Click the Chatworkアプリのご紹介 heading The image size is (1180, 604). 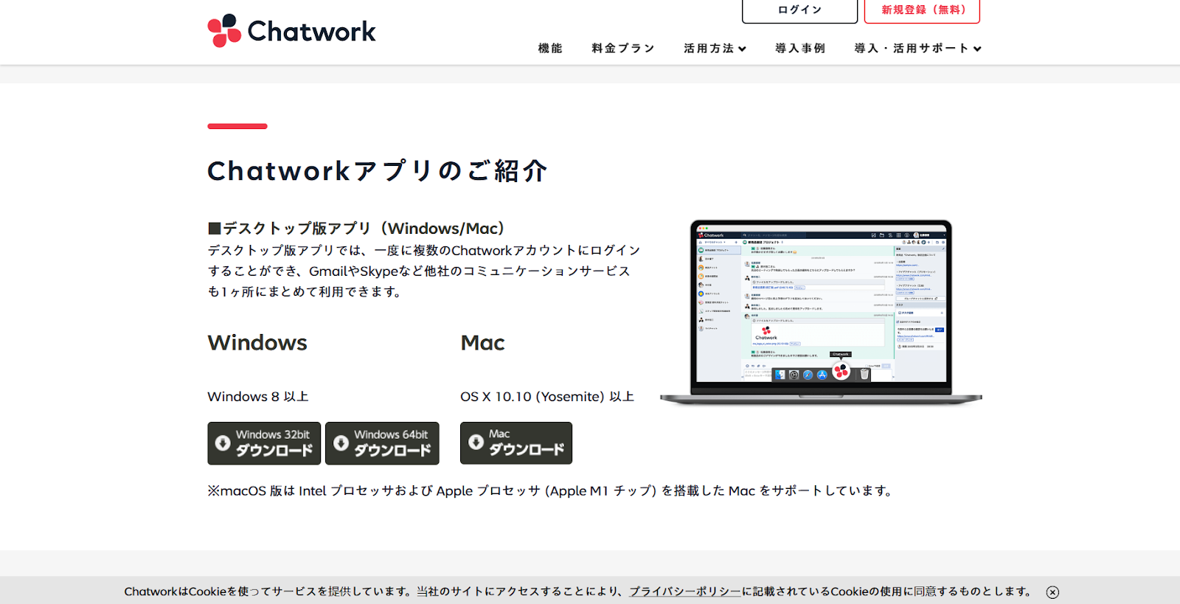(x=378, y=171)
